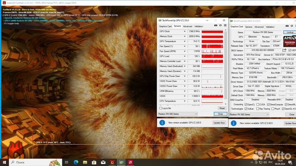
Task: Click Update Now in right notification
Action: 290,123
